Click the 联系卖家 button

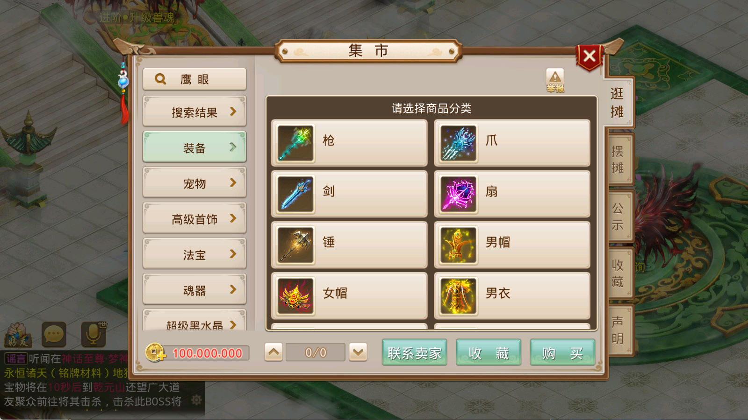click(415, 353)
